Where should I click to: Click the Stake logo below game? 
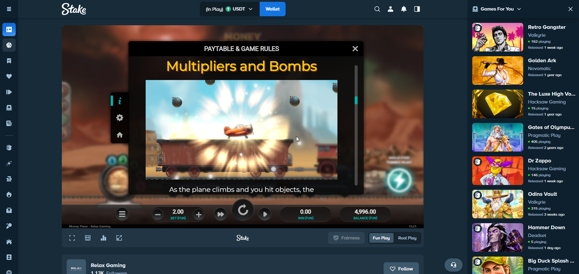(243, 238)
